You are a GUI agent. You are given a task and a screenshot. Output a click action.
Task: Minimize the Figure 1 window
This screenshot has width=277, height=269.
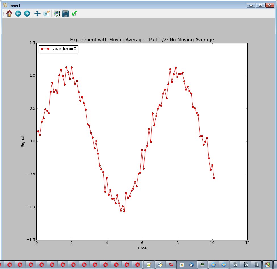pyautogui.click(x=251, y=5)
